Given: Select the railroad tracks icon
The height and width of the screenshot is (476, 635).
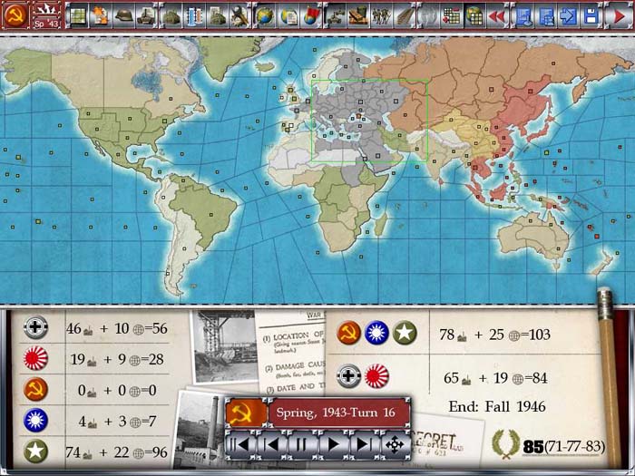Looking at the screenshot, I should tap(405, 16).
